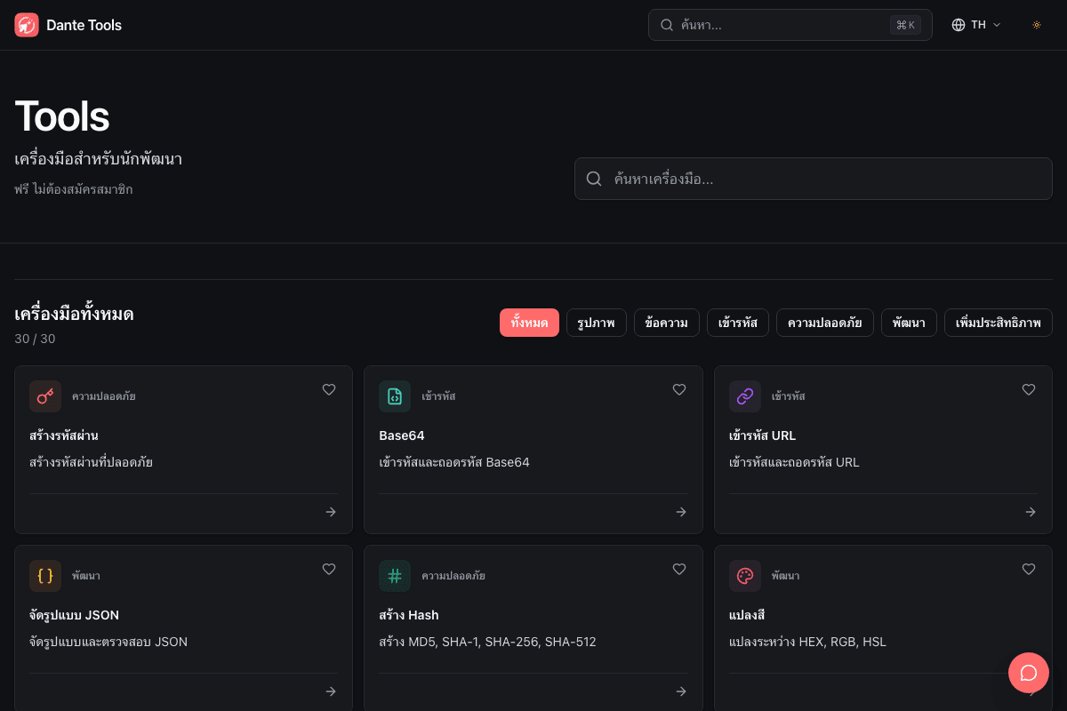Click description สร้าง MD5, SHA-1, SHA-256, SHA-512

pyautogui.click(x=487, y=642)
